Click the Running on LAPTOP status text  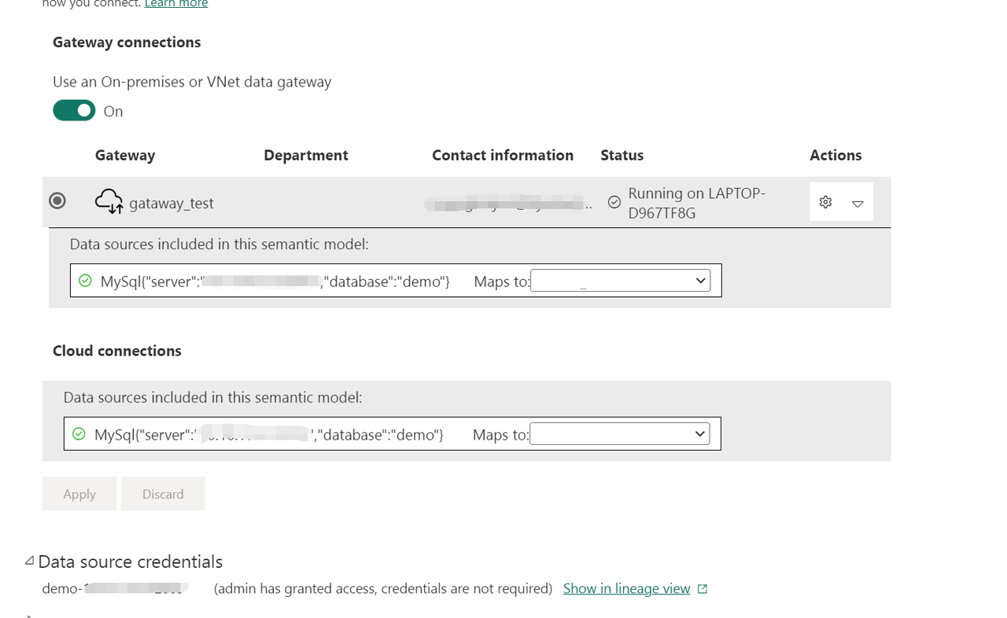(696, 203)
